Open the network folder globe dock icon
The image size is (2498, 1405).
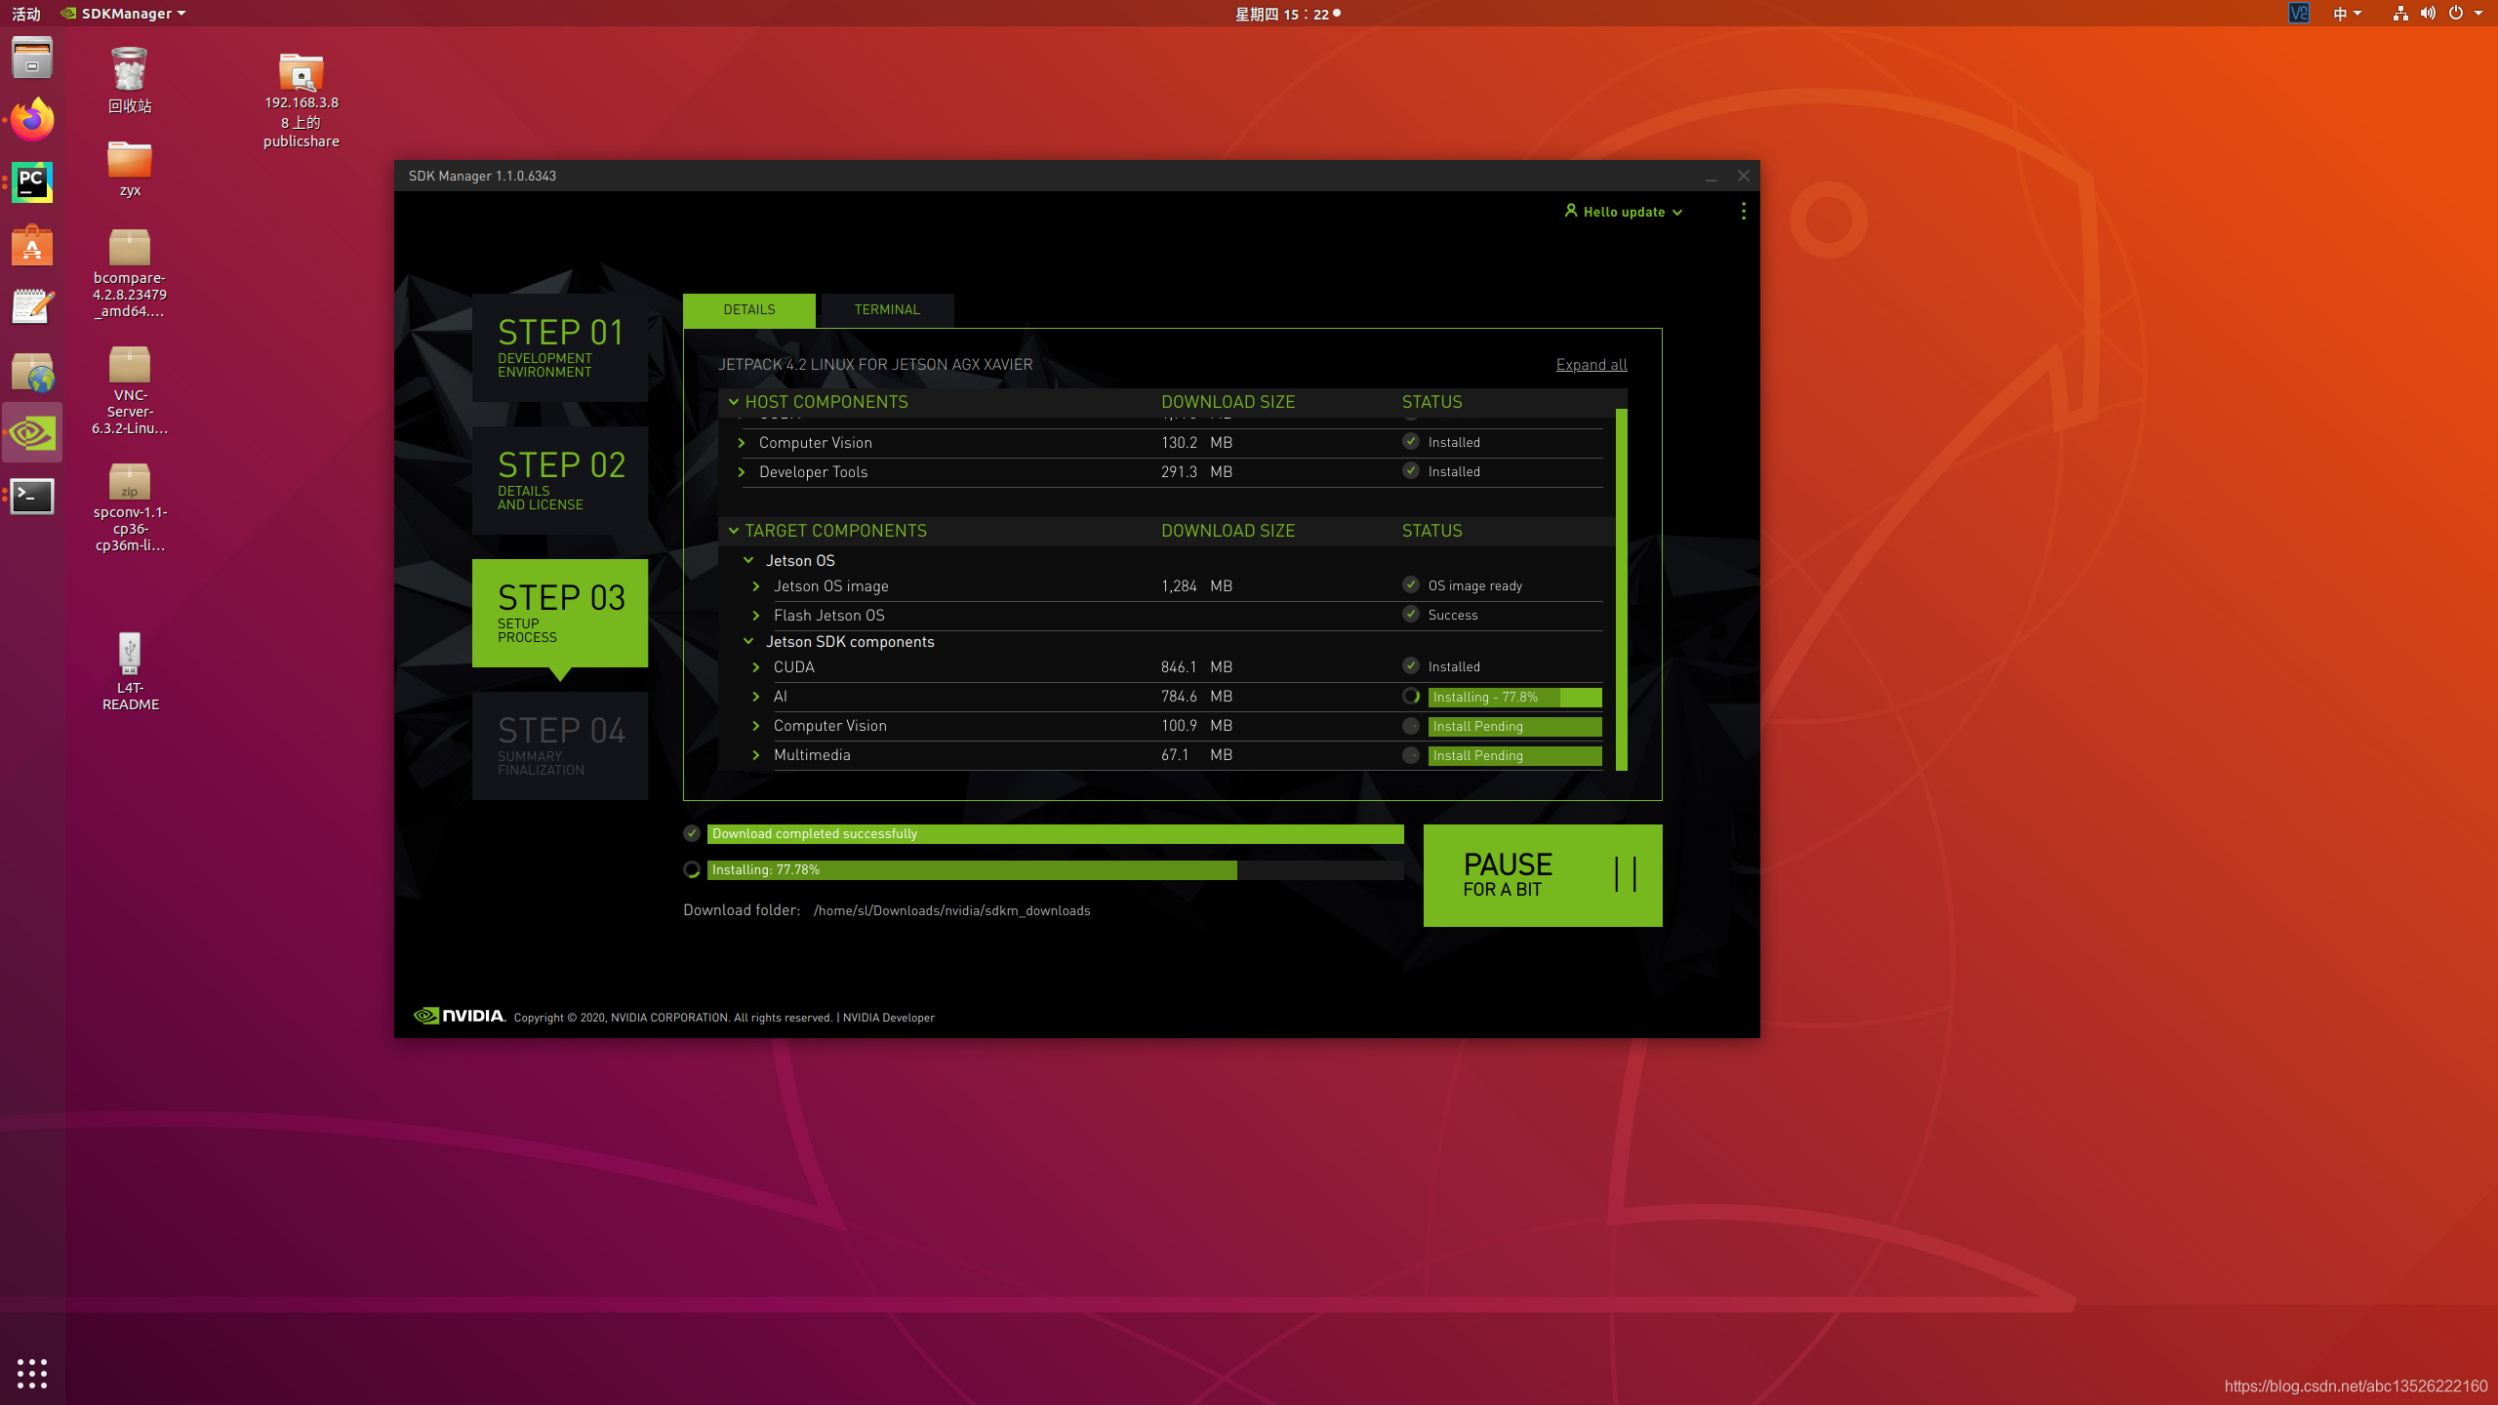[x=32, y=371]
